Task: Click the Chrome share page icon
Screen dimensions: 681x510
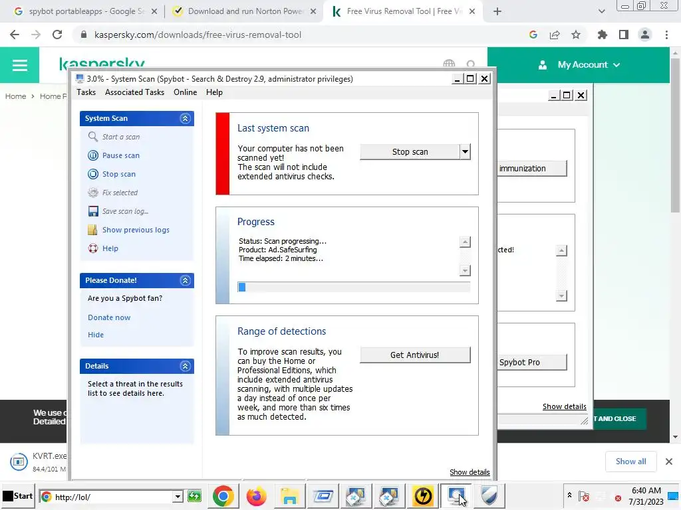Action: click(x=555, y=35)
